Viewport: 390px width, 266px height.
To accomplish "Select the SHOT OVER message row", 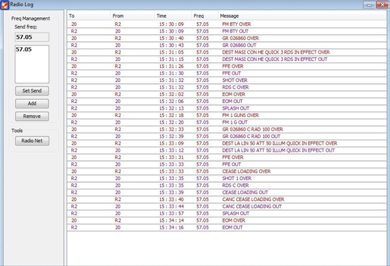I will coord(227,80).
